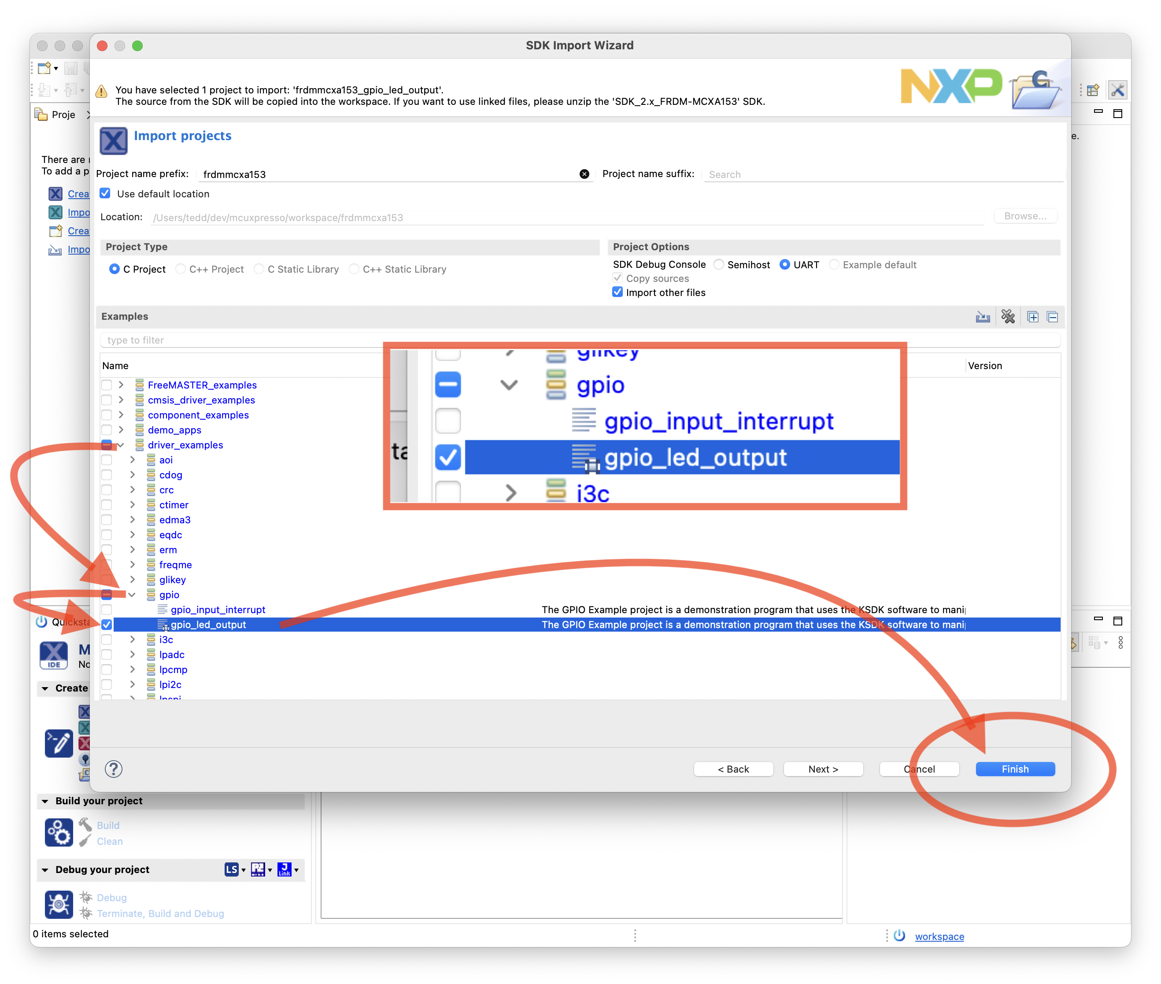Viewport: 1161px width, 984px height.
Task: Open the LinkServer (LS) probe icon
Action: 233,869
